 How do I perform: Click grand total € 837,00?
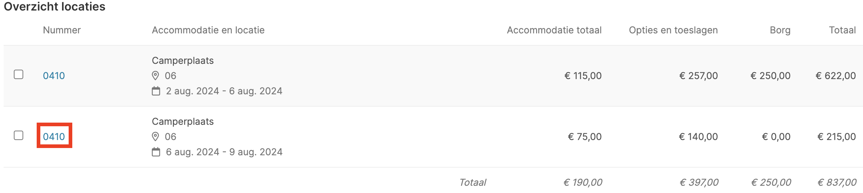tap(837, 182)
